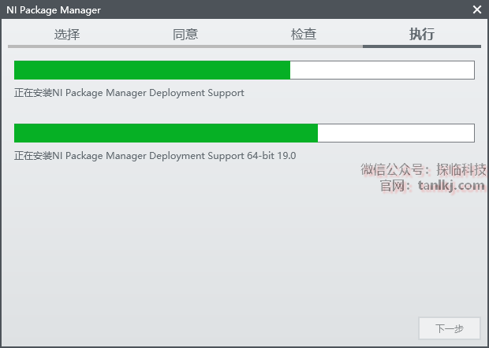Click blank panel area left of 下一步 button
This screenshot has height=348, width=489.
click(237, 328)
